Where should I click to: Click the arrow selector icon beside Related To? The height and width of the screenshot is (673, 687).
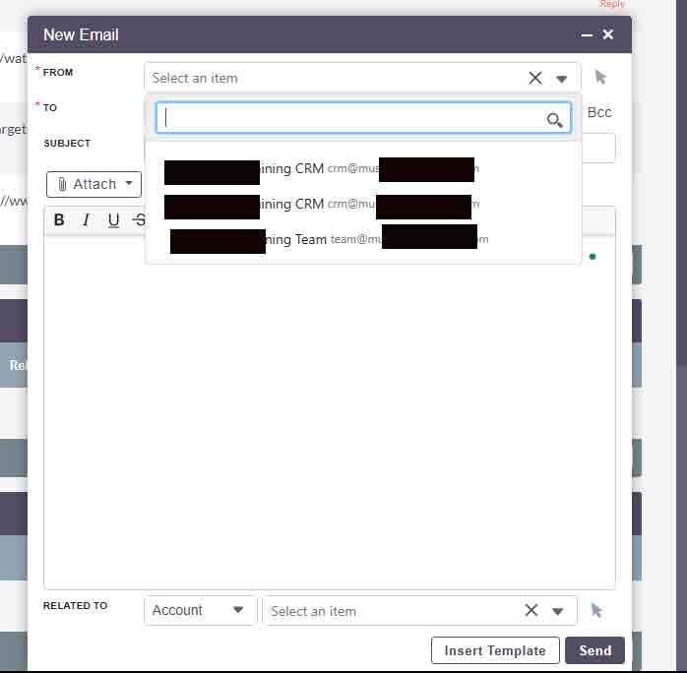[596, 611]
